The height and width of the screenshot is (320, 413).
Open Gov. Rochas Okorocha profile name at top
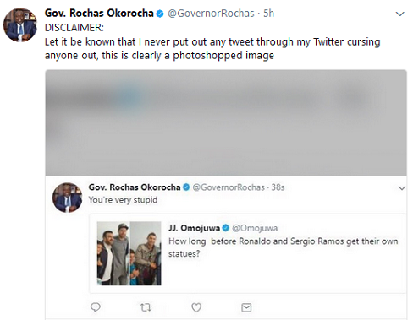point(99,14)
